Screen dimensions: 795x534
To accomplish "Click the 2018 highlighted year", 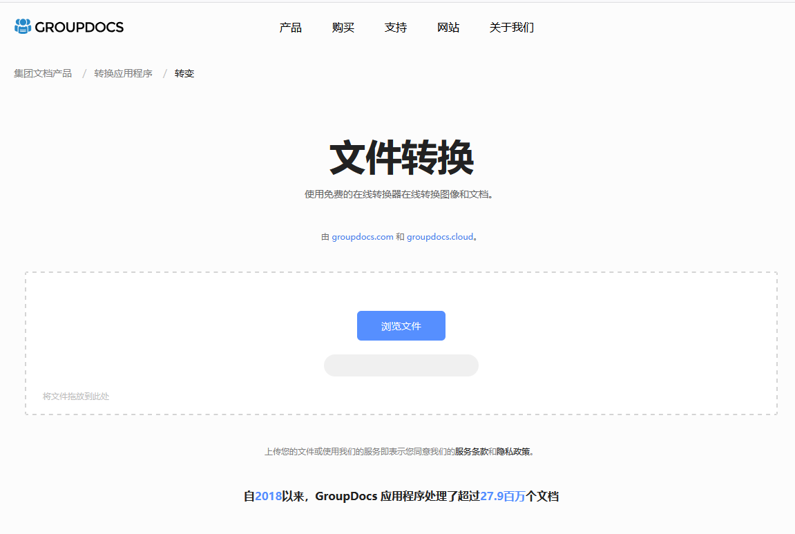I will click(x=268, y=496).
